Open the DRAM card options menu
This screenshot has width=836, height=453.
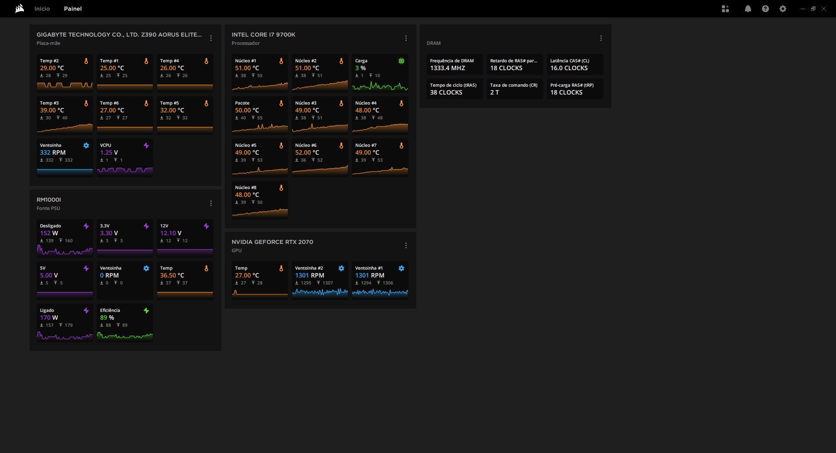point(601,38)
